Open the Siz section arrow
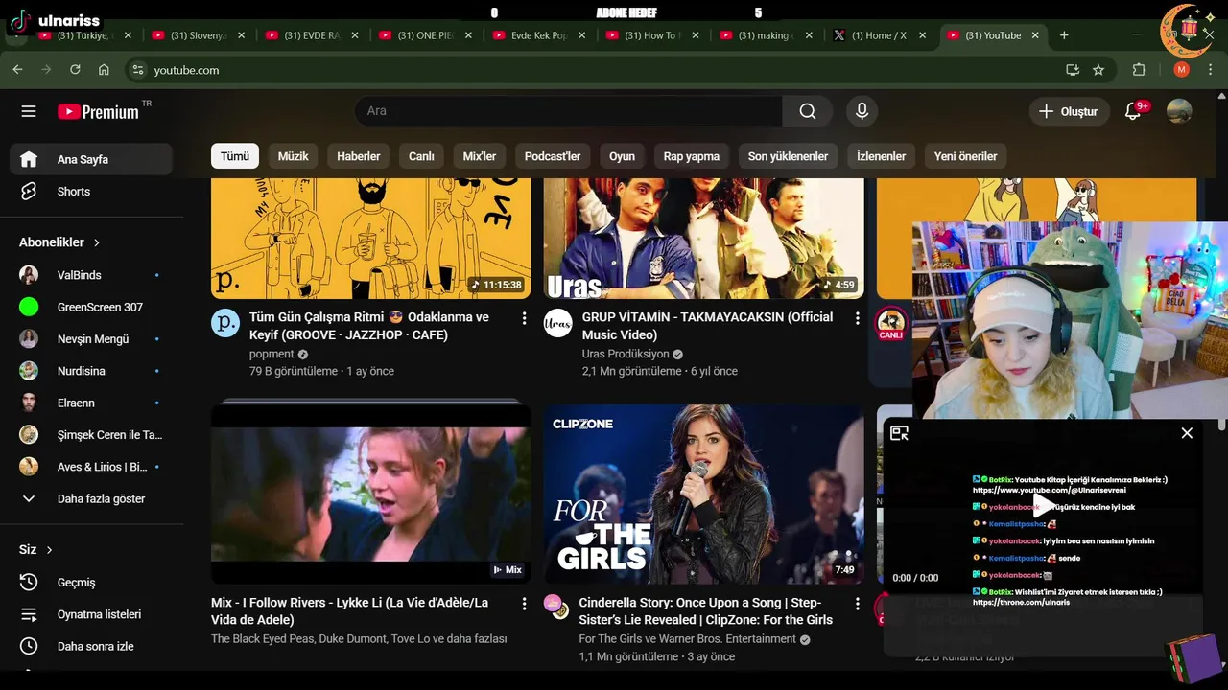Image resolution: width=1228 pixels, height=690 pixels. tap(49, 550)
